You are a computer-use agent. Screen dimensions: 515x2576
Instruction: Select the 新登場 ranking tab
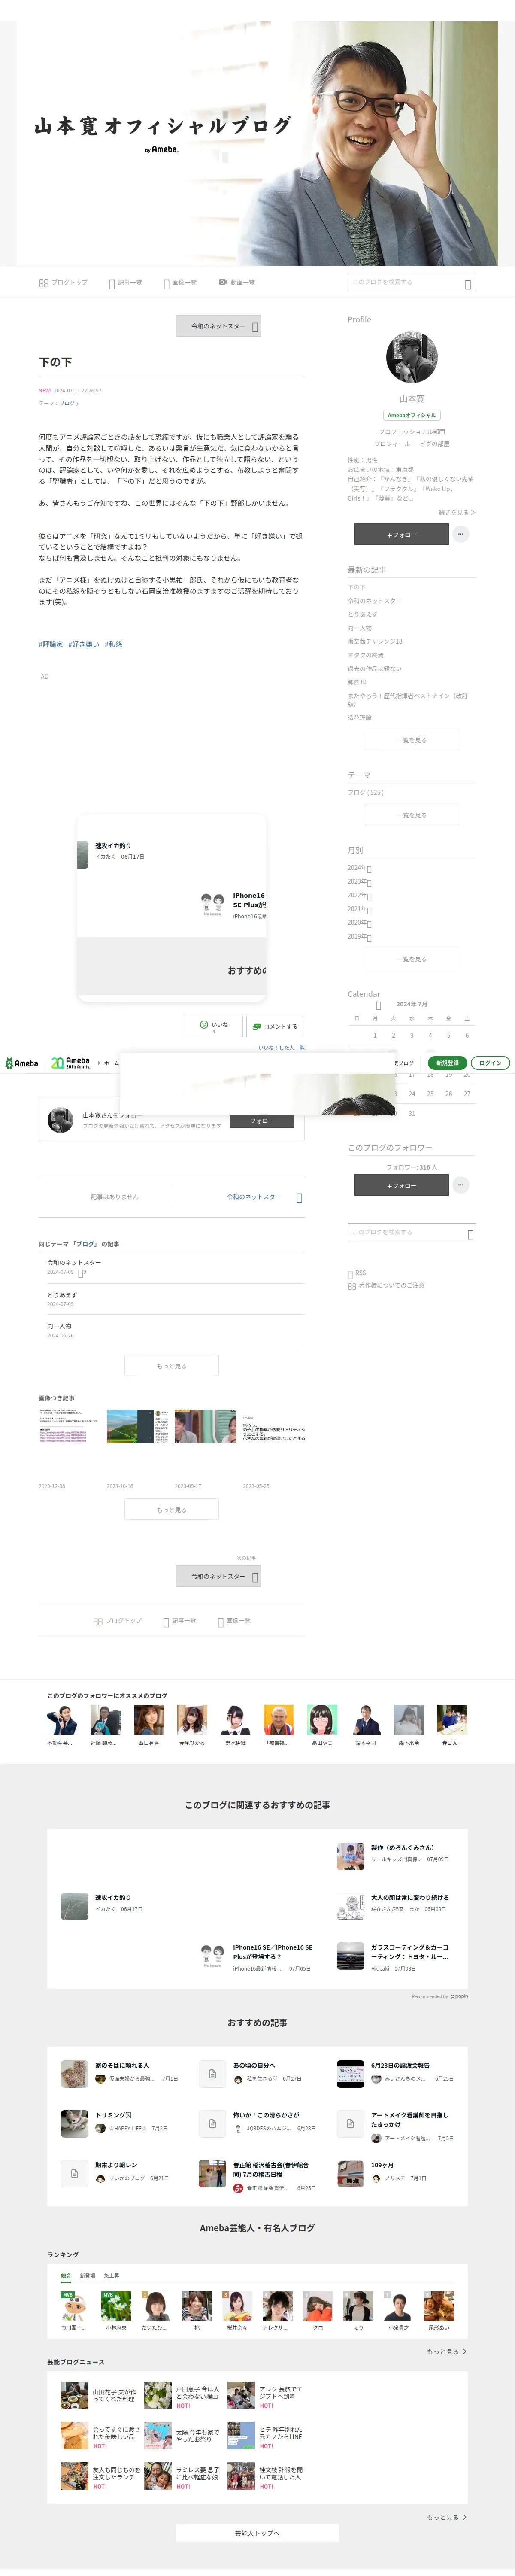pos(88,2275)
